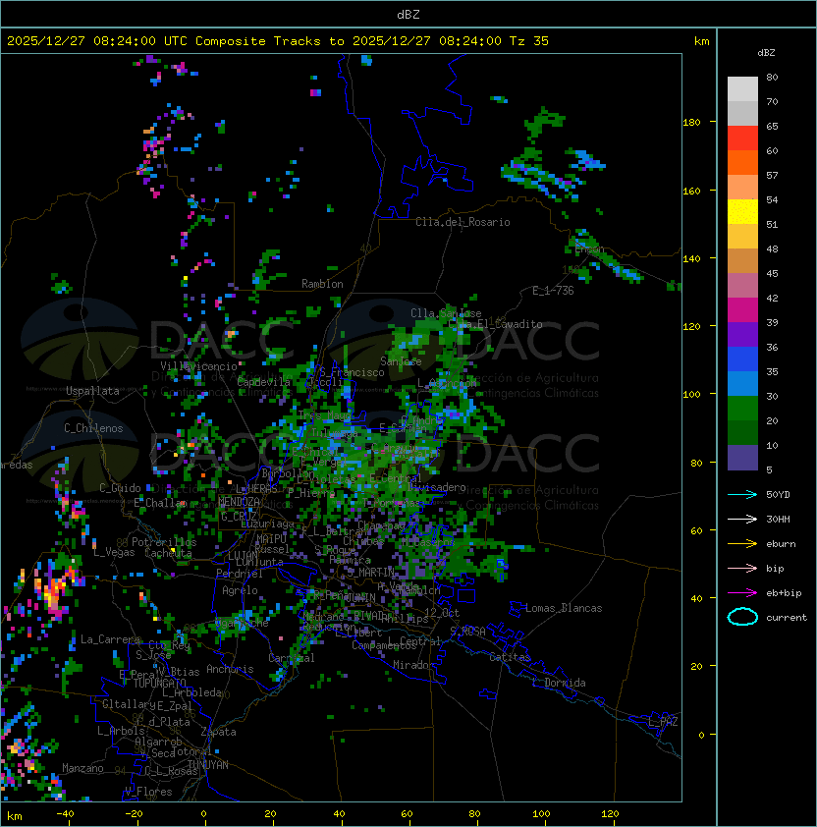
Task: Click the 'Tz 35' value in the header
Action: coord(529,41)
